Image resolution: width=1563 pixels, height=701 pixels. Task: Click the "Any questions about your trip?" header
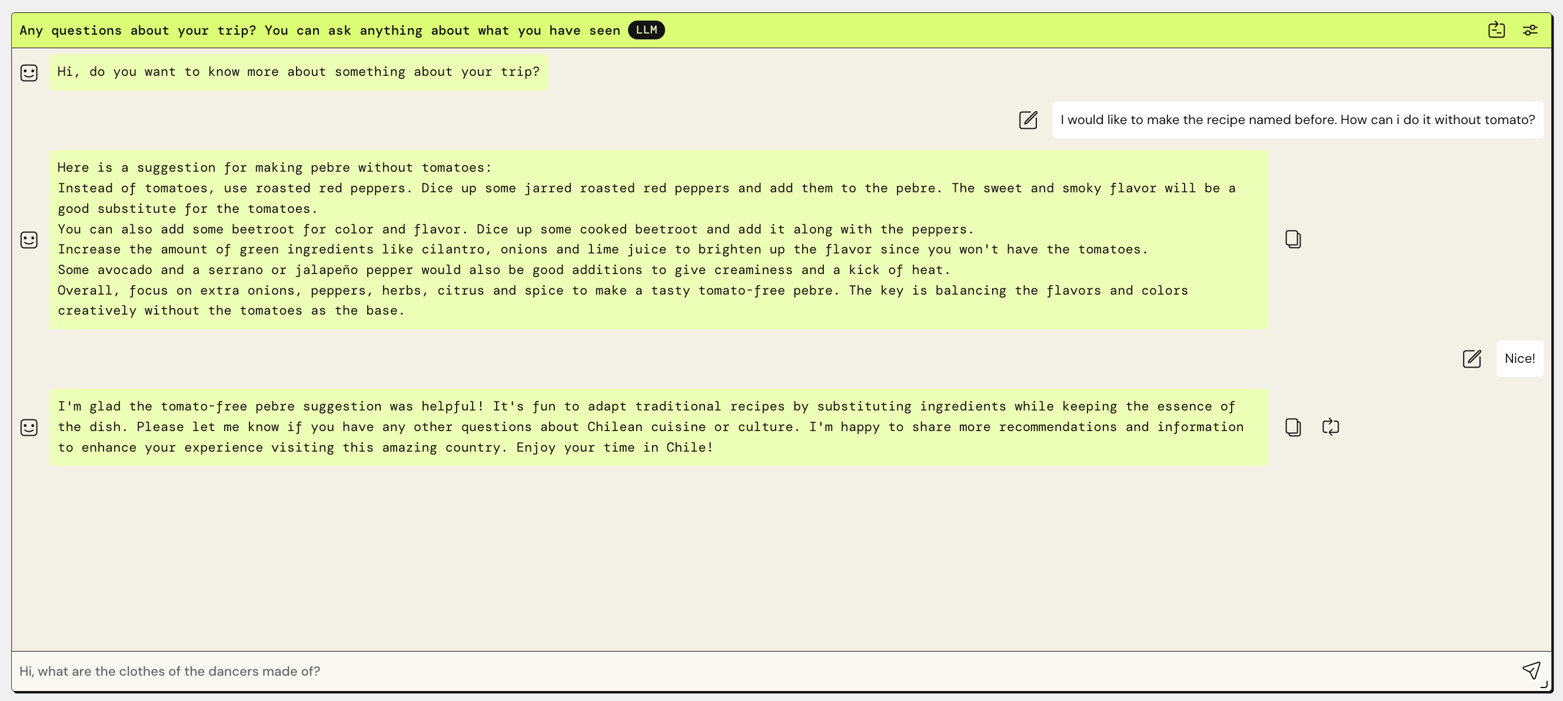tap(319, 31)
